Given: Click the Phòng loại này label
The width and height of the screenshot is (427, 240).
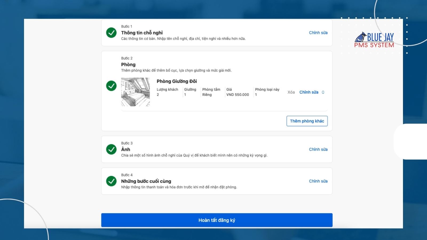Looking at the screenshot, I should 267,90.
